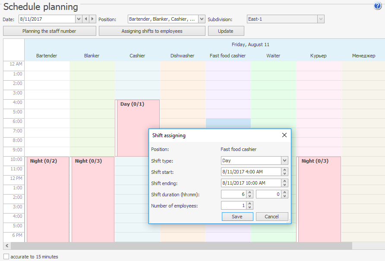Open Assigning shifts to employees
Screen dimensions: 385x261
pyautogui.click(x=152, y=31)
